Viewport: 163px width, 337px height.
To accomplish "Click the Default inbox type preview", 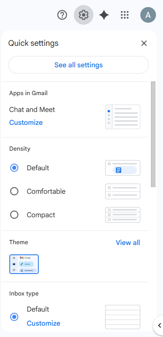I will click(123, 317).
